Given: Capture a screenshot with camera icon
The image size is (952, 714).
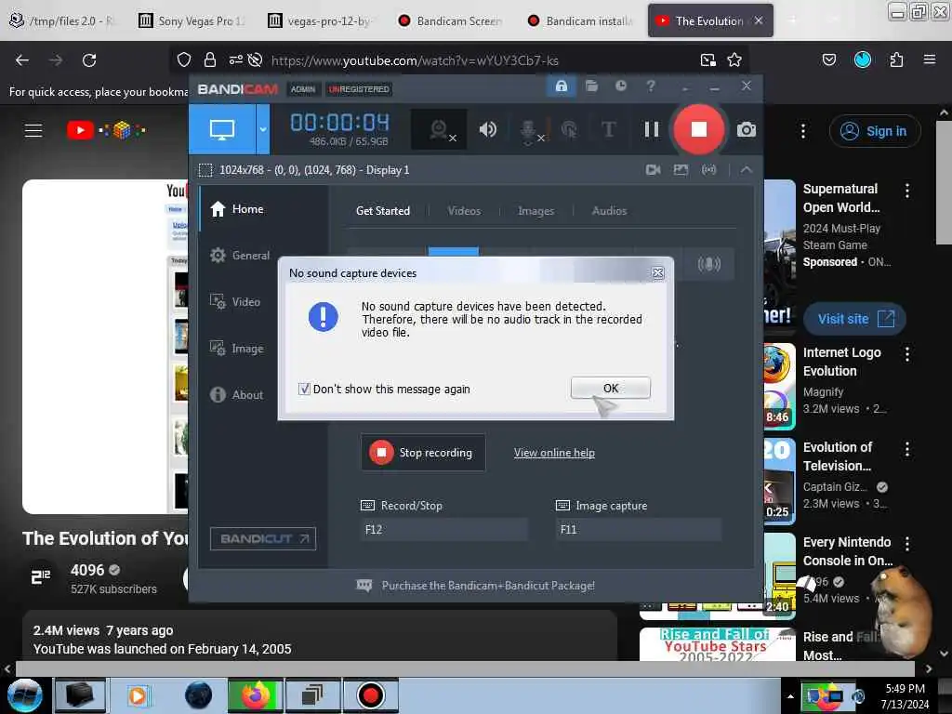Looking at the screenshot, I should 747,129.
